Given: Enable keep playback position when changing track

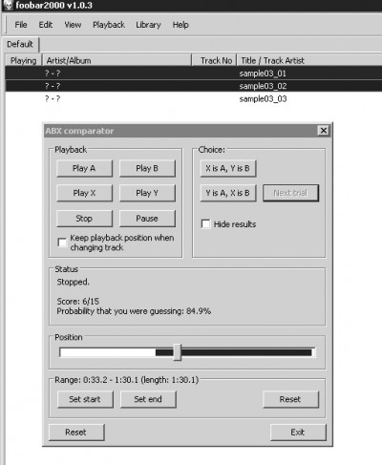Looking at the screenshot, I should point(62,243).
